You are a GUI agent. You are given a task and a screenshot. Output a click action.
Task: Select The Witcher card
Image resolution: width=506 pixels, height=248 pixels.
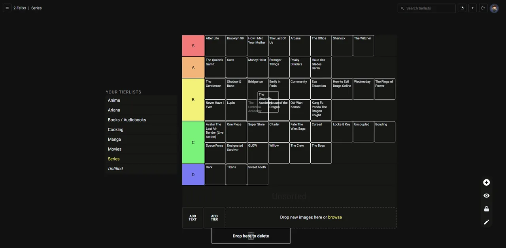point(364,46)
